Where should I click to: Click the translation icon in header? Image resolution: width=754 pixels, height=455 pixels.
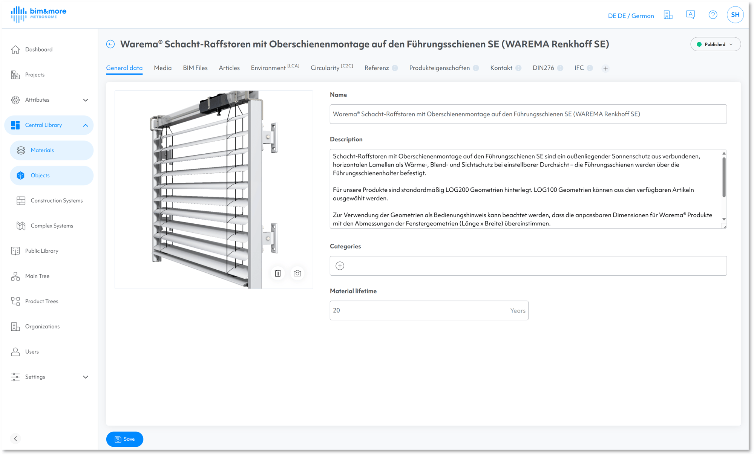pos(690,15)
